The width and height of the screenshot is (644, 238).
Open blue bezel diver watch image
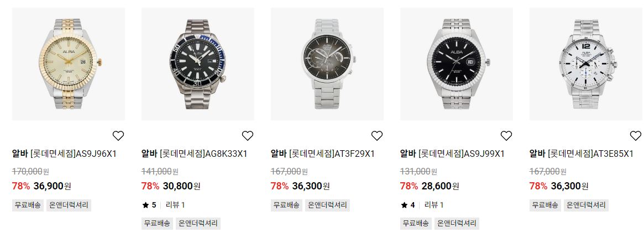197,64
